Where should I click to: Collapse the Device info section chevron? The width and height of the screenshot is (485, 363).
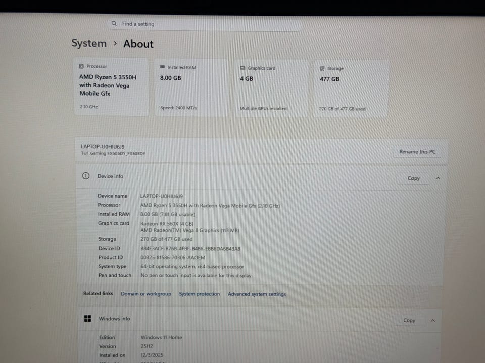click(x=438, y=178)
